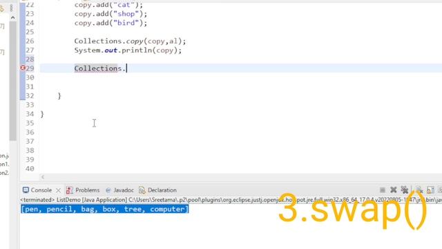442x249 pixels.
Task: Click the Clear Console icon
Action: click(419, 190)
